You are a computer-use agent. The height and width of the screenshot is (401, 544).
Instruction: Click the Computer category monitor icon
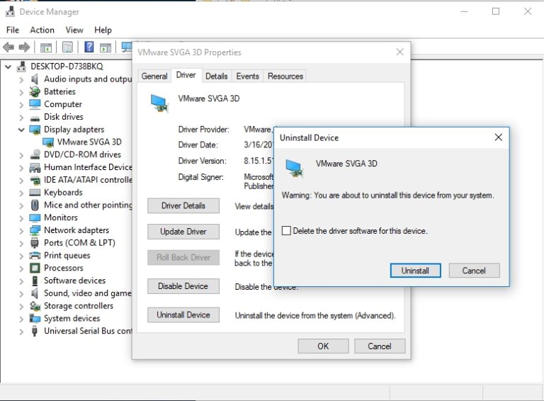pyautogui.click(x=35, y=104)
